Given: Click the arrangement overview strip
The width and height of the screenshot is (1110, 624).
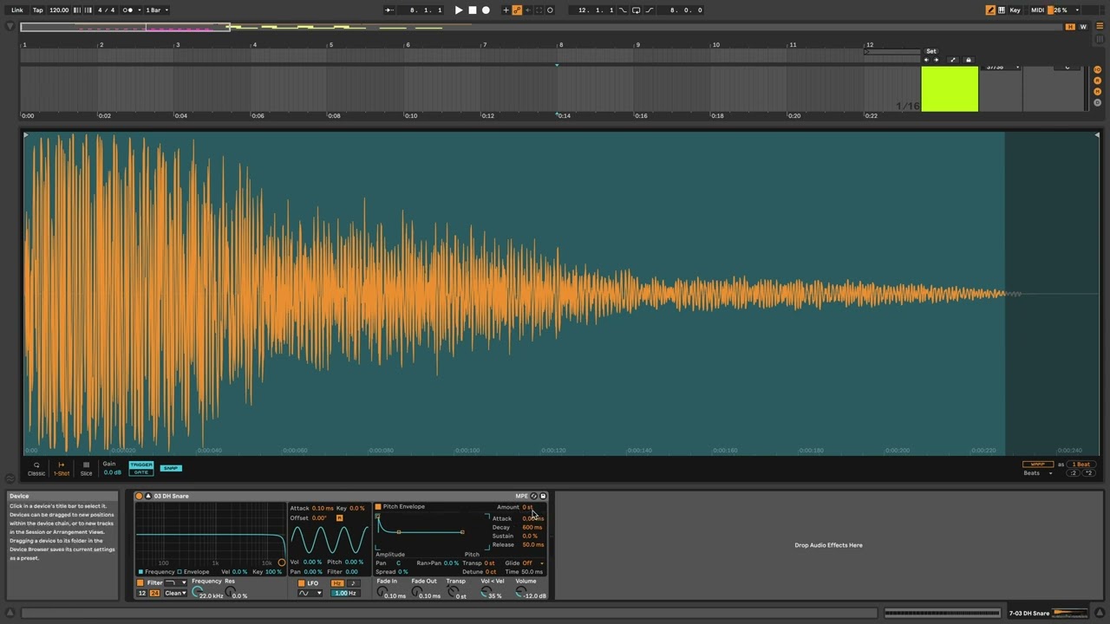Looking at the screenshot, I should point(542,27).
